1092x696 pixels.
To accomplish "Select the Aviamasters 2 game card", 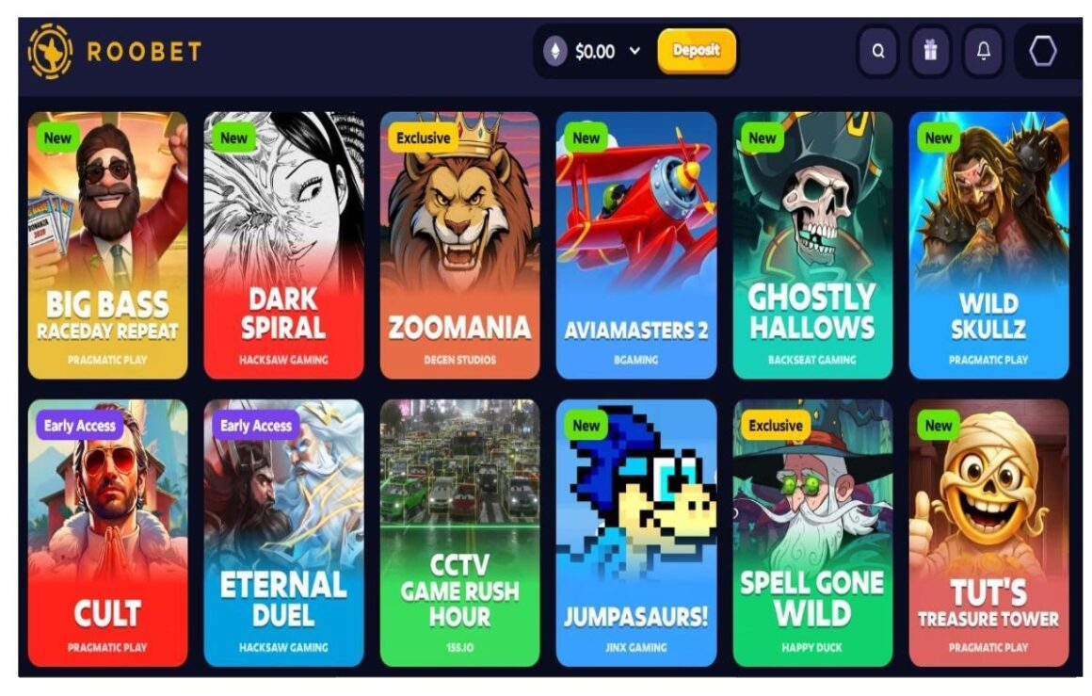I will click(x=635, y=245).
